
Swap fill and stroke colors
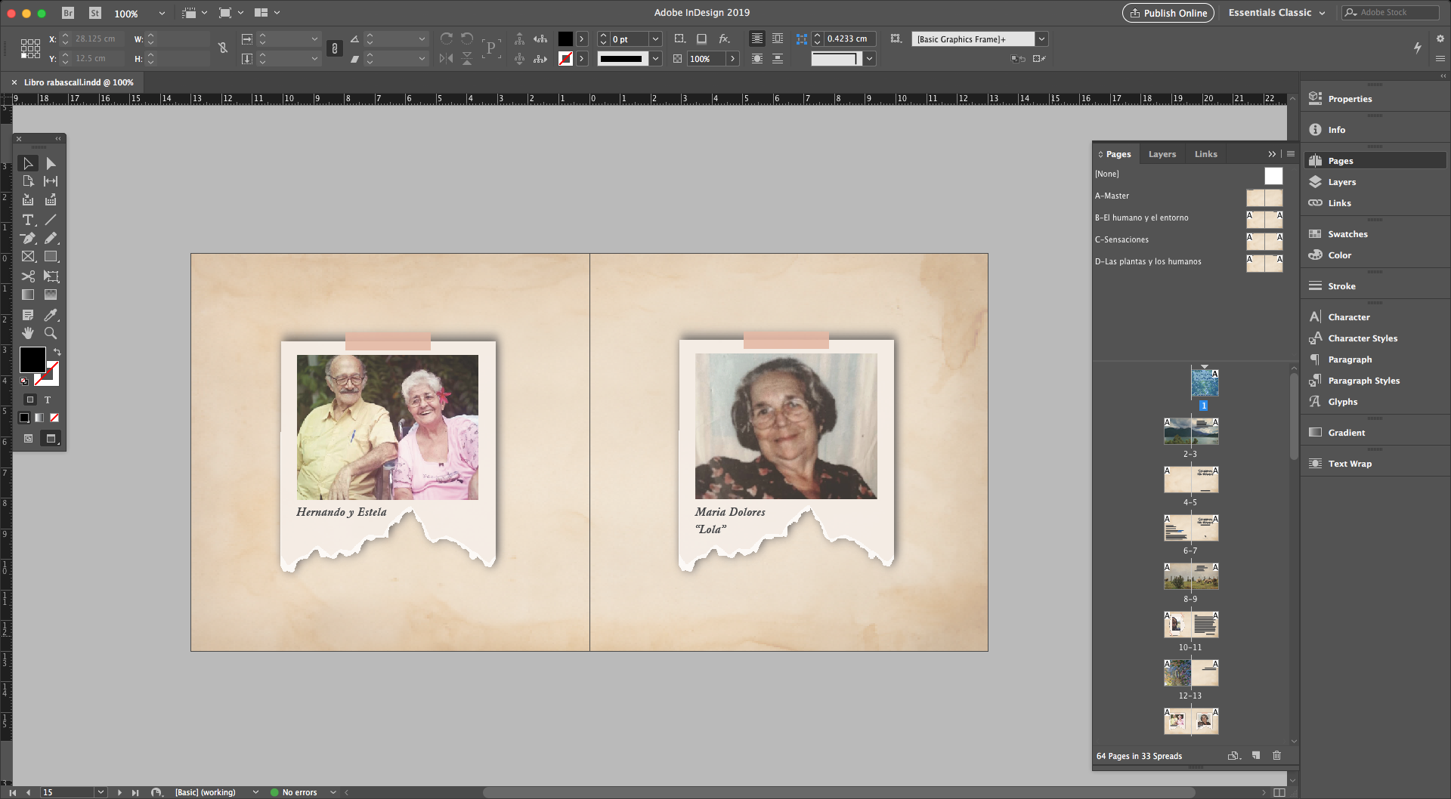pos(57,352)
